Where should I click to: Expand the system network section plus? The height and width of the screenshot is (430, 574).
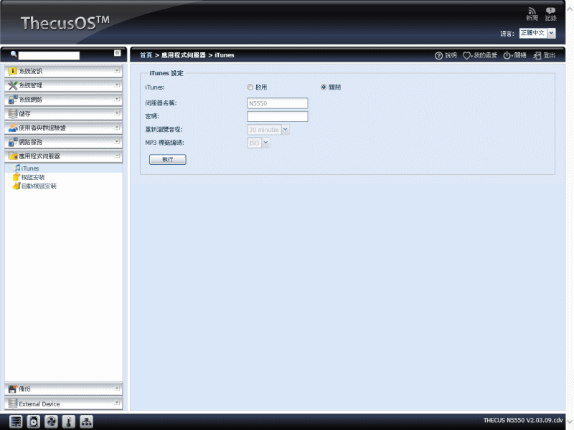pos(117,99)
